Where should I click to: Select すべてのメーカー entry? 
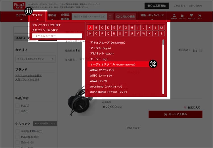click(x=57, y=36)
